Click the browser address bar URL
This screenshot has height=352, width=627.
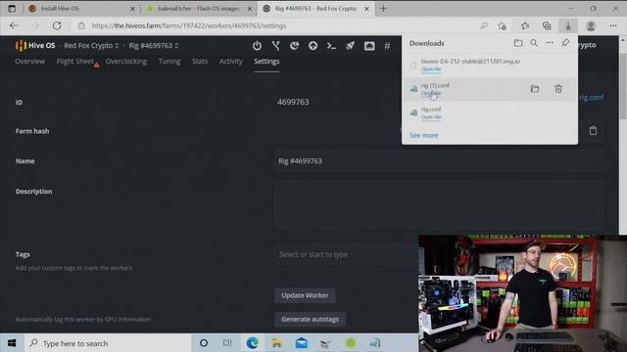(x=189, y=26)
